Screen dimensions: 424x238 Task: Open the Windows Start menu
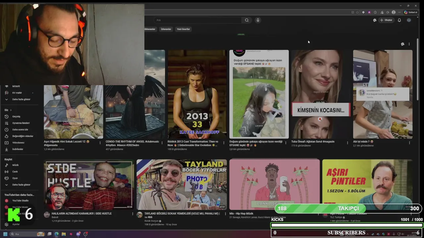pos(5,234)
